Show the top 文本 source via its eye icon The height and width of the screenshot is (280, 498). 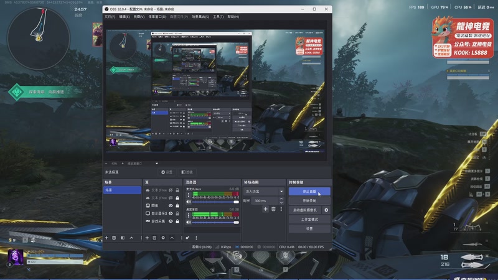(171, 190)
